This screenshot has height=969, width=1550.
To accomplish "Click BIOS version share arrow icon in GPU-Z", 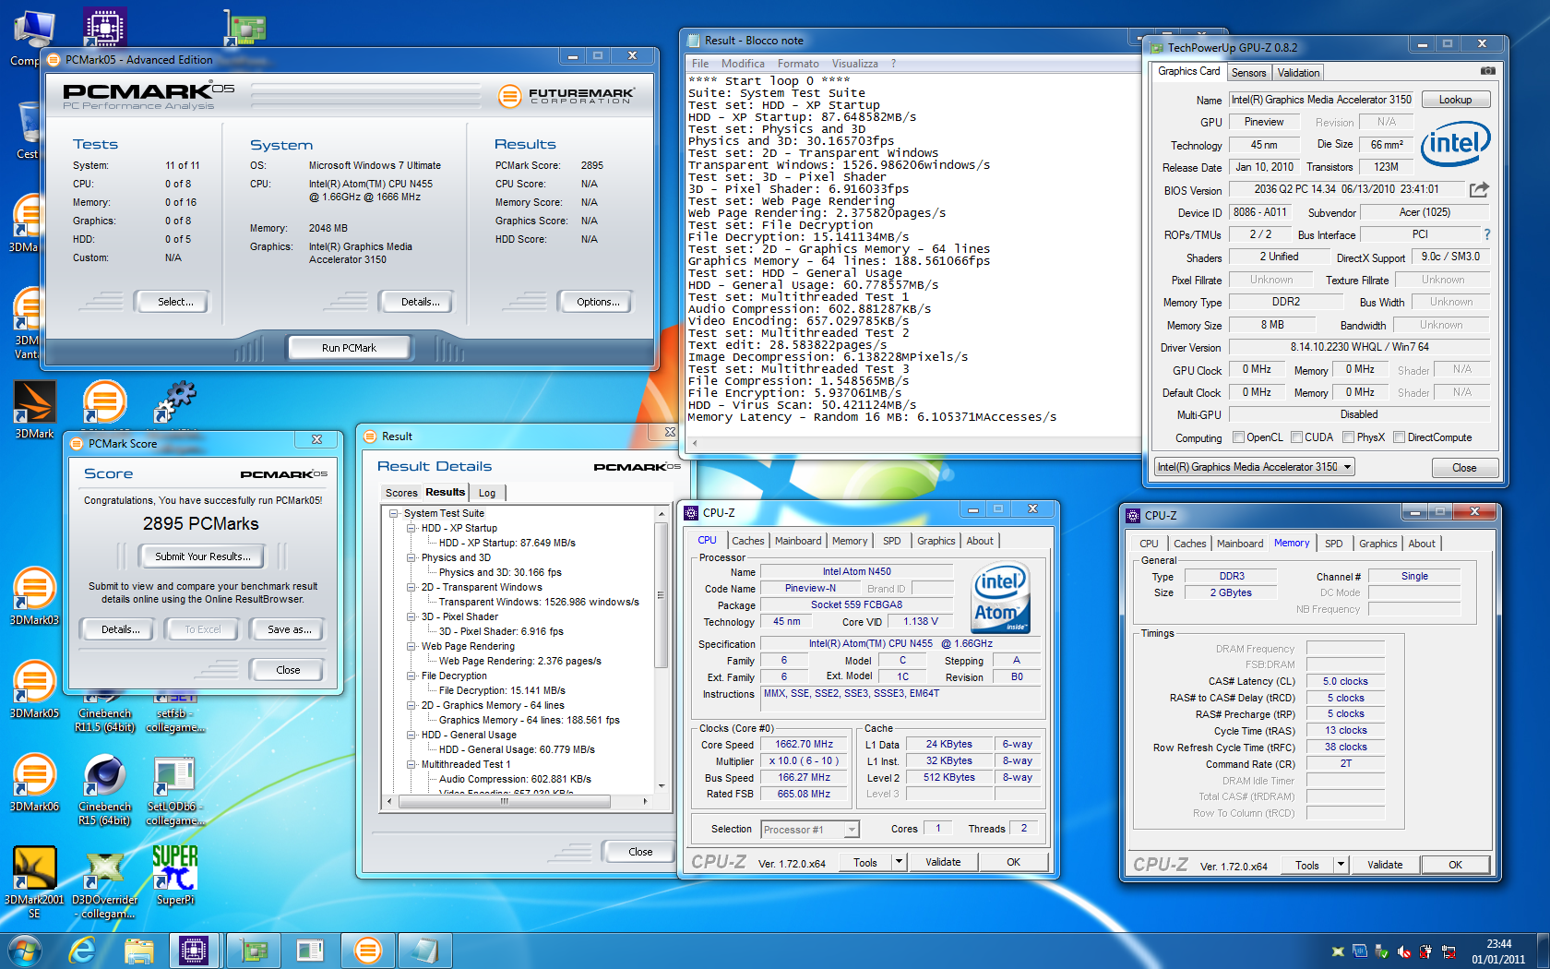I will pos(1479,189).
